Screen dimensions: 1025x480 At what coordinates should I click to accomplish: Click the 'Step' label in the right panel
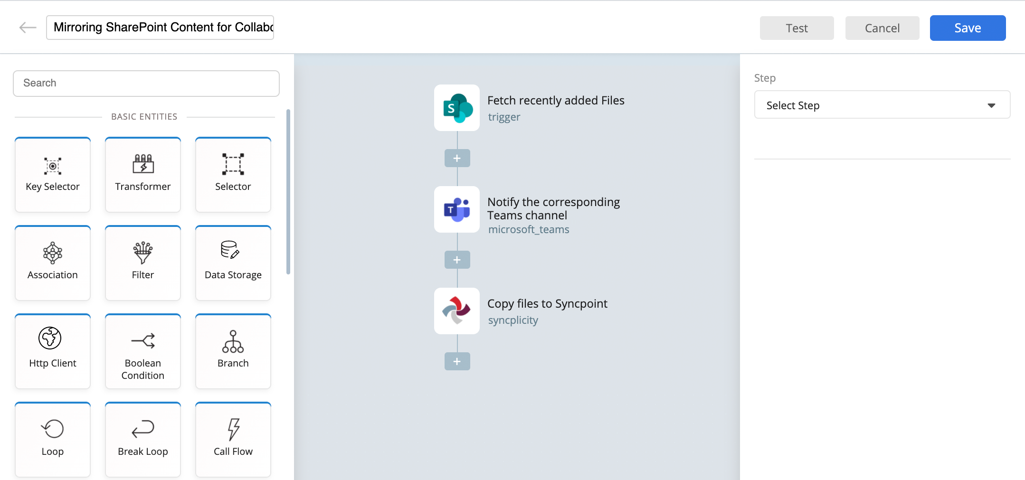tap(765, 78)
